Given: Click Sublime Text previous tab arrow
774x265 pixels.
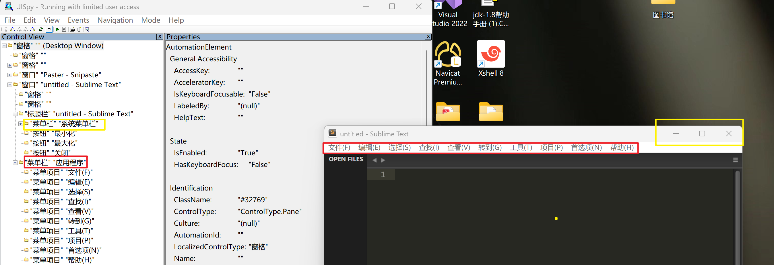Looking at the screenshot, I should pyautogui.click(x=375, y=160).
